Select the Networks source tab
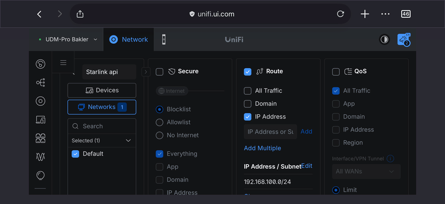 tap(102, 107)
